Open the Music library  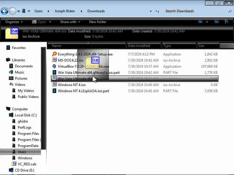20,72
